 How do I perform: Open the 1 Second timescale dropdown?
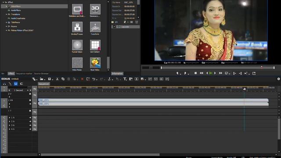point(28,90)
